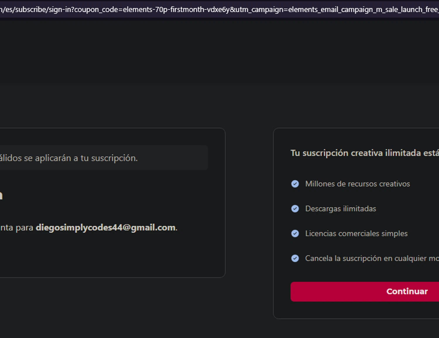This screenshot has width=439, height=338.
Task: Click the checkmark beside Descargas ilimitadas
Action: coord(295,209)
